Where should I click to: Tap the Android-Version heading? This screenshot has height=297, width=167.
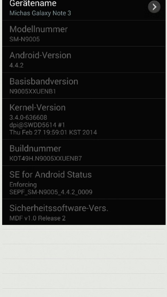[40, 55]
